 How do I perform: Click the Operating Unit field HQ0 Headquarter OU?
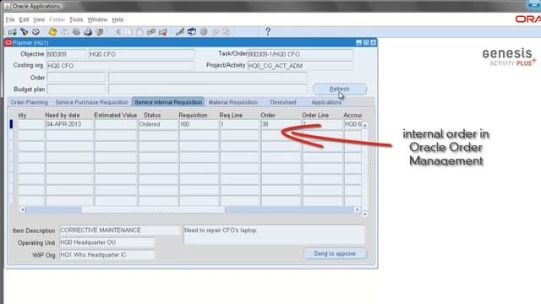(x=107, y=242)
